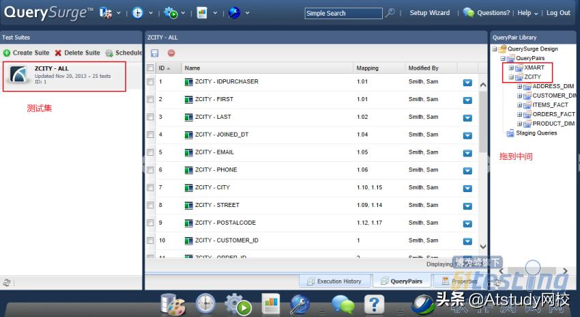Click the save icon in ZCITY - ALL toolbar
Viewport: 580px width, 317px height.
(155, 53)
